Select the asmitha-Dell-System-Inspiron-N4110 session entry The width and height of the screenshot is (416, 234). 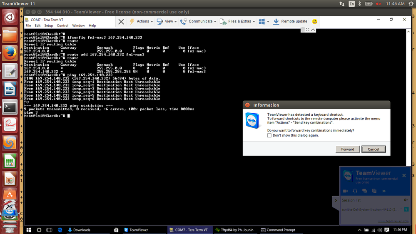coord(370,209)
